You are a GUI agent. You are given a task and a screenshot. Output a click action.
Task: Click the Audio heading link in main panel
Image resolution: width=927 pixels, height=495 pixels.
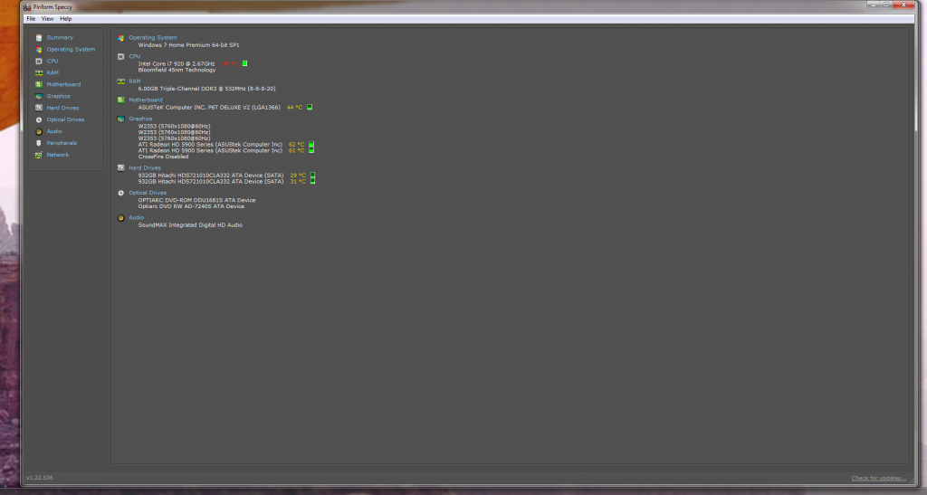[x=137, y=218]
